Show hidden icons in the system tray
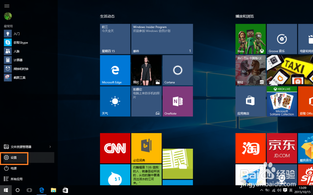313x195 pixels. (261, 190)
